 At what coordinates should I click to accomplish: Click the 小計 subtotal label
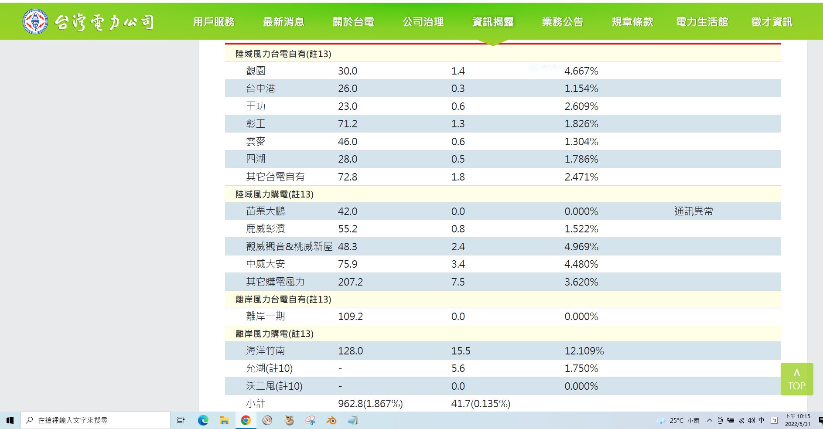point(256,404)
